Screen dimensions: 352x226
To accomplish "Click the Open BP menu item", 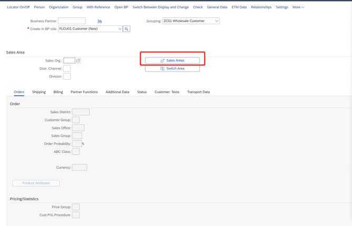I will (x=121, y=7).
